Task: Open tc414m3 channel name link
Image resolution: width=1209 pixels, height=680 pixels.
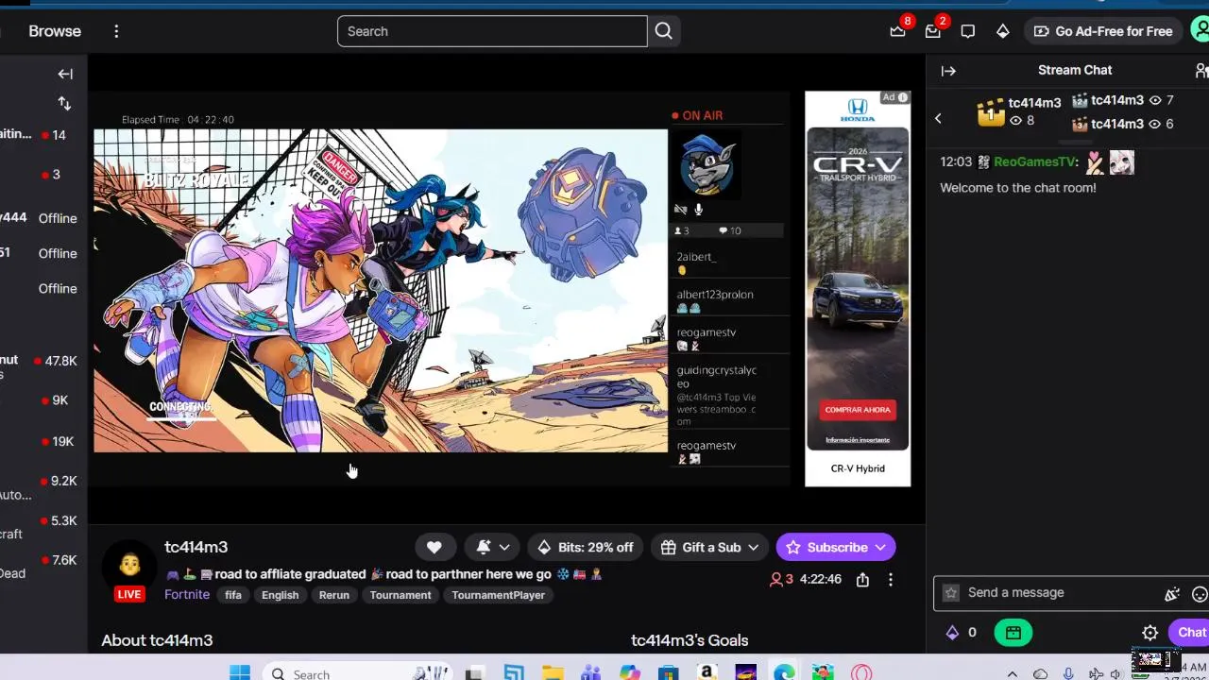Action: 196,547
